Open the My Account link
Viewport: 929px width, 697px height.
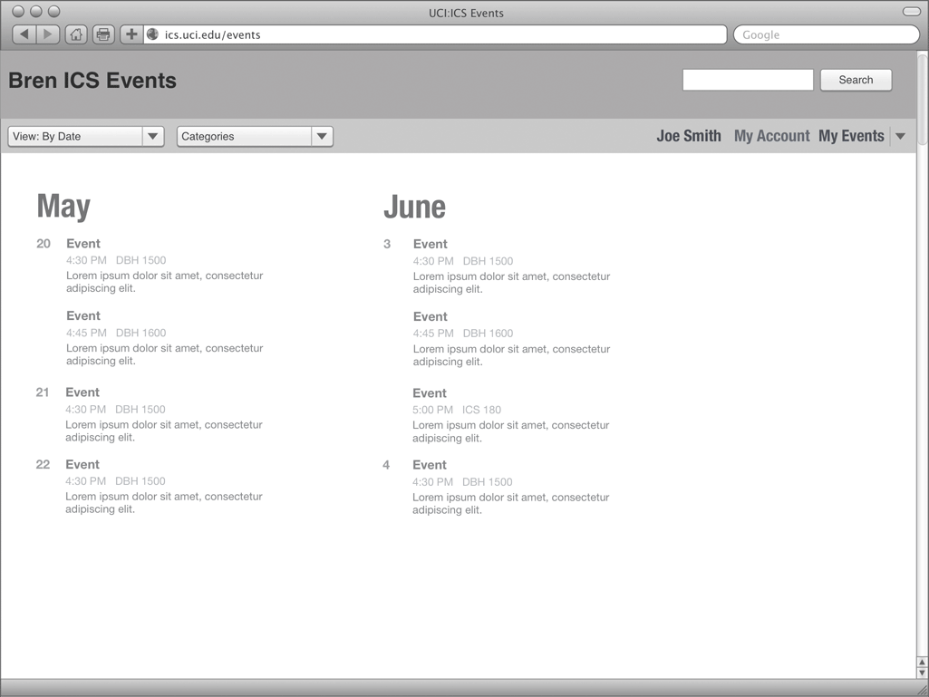click(x=771, y=136)
